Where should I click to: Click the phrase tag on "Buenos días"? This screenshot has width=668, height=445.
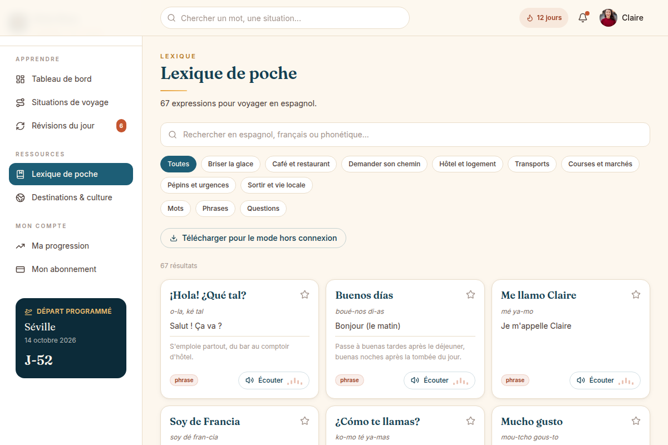[x=350, y=380]
